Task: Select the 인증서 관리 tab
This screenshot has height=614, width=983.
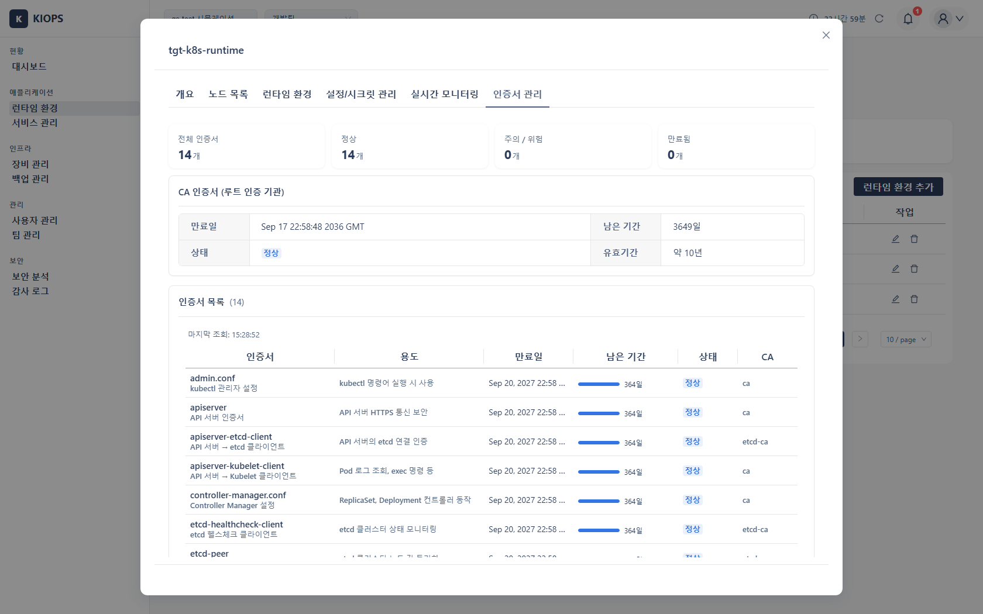Action: pos(517,94)
